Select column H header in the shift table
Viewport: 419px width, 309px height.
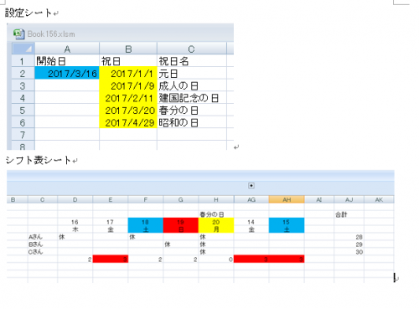216,199
